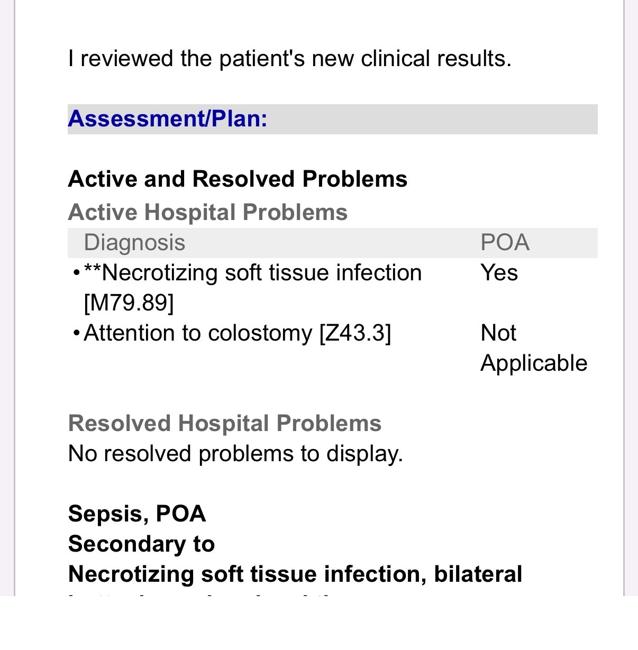Click the bullet before Attention to colostomy
This screenshot has width=638, height=650.
pos(77,334)
